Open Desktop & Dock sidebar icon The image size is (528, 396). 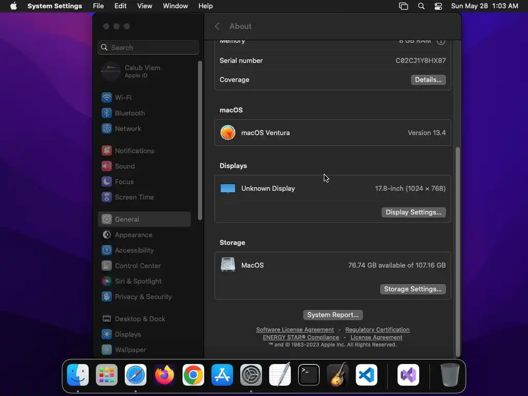click(x=107, y=319)
